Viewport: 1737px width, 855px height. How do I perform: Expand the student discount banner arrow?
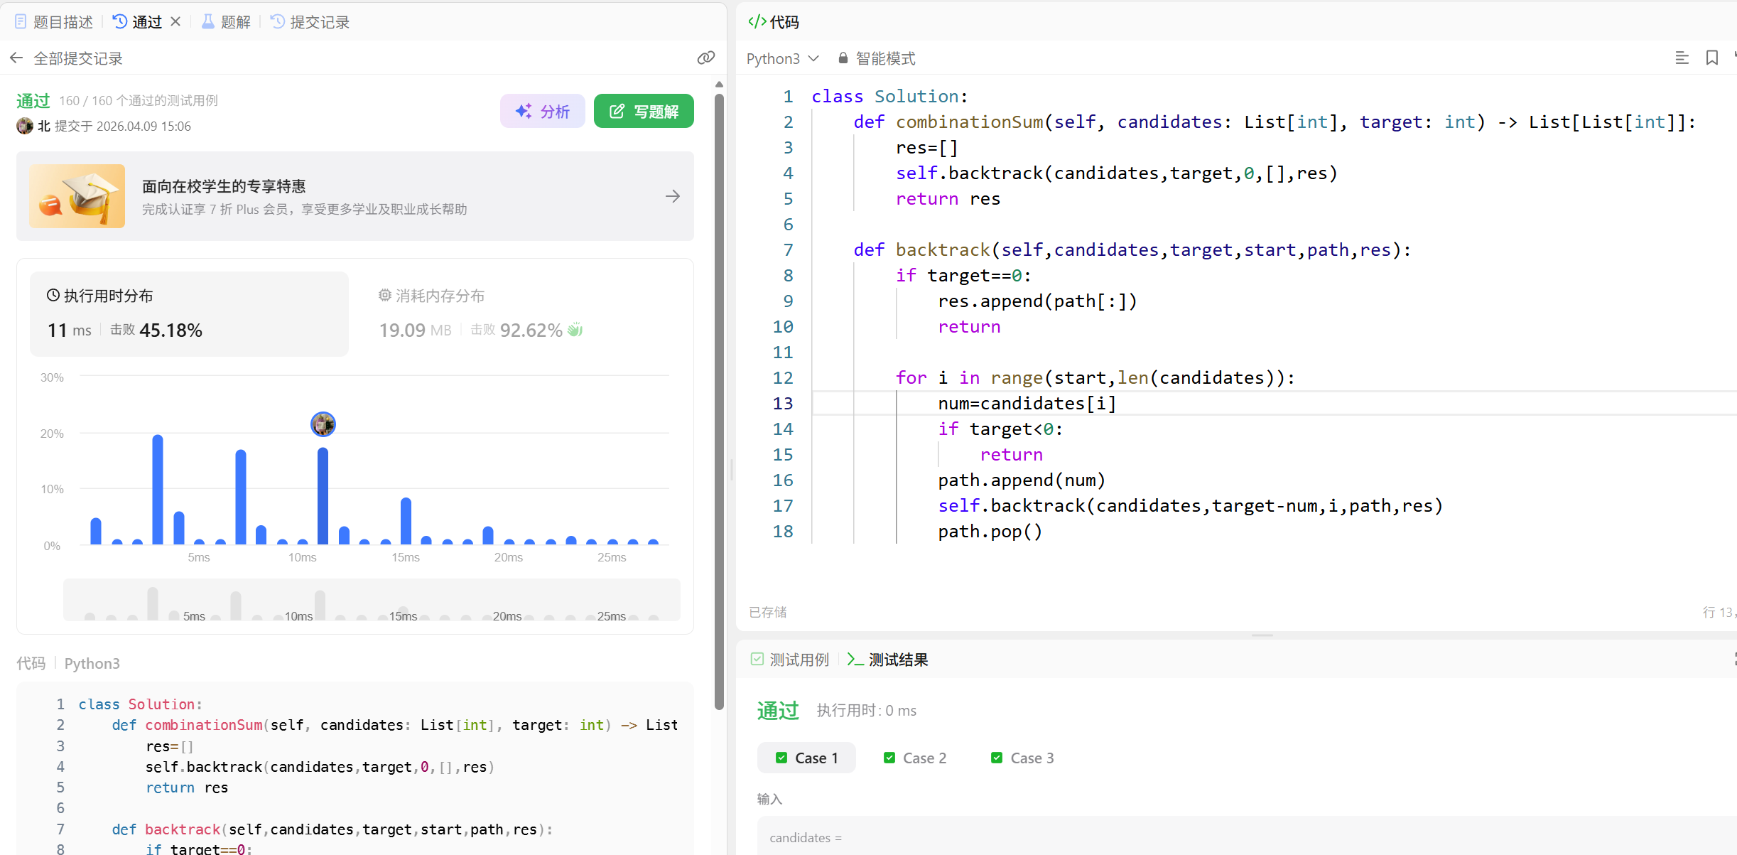[x=672, y=196]
